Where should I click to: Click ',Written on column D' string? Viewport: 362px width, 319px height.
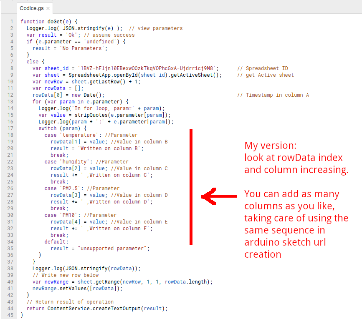115,202
